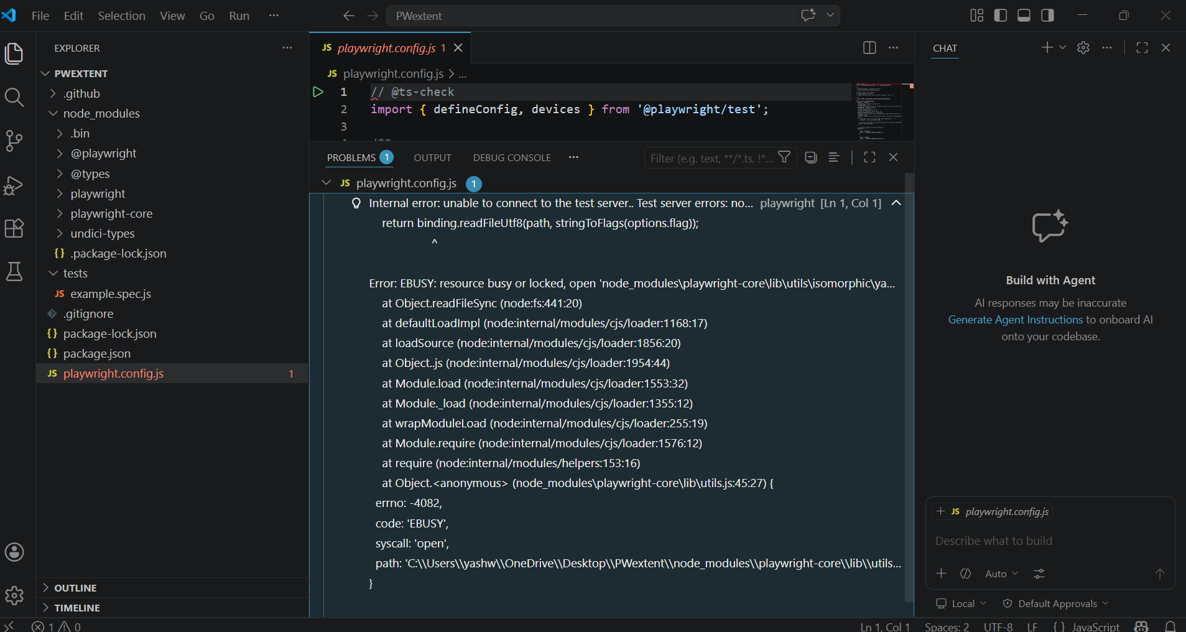Click Generate Agent Instructions link
The image size is (1186, 632).
[1016, 320]
